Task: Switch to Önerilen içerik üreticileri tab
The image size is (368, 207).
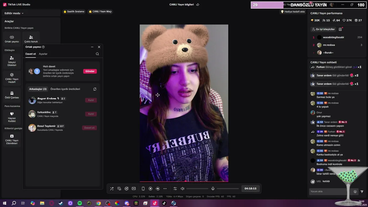Action: point(65,89)
